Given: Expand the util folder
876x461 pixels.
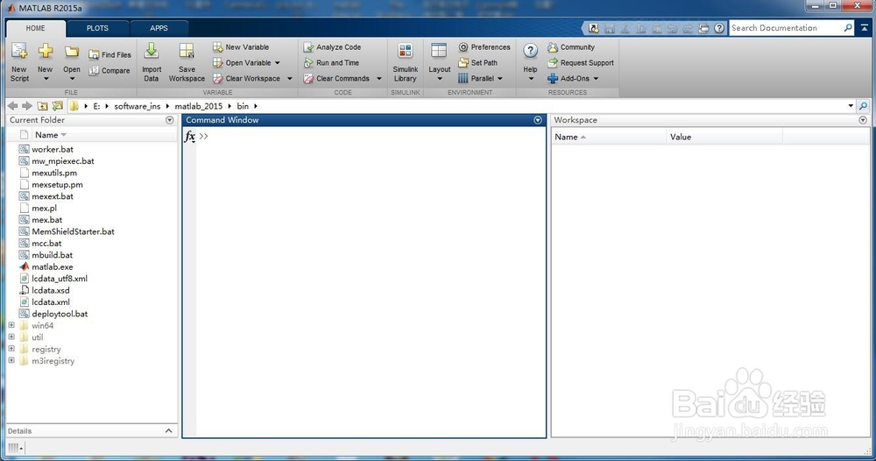Looking at the screenshot, I should point(11,337).
